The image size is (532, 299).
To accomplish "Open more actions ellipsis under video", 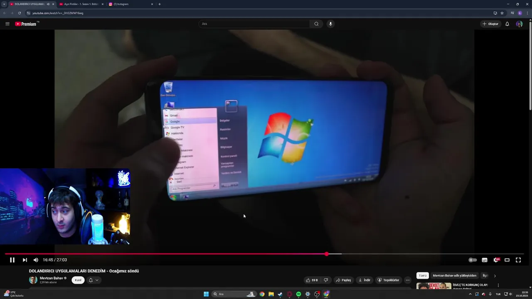I will tap(408, 280).
